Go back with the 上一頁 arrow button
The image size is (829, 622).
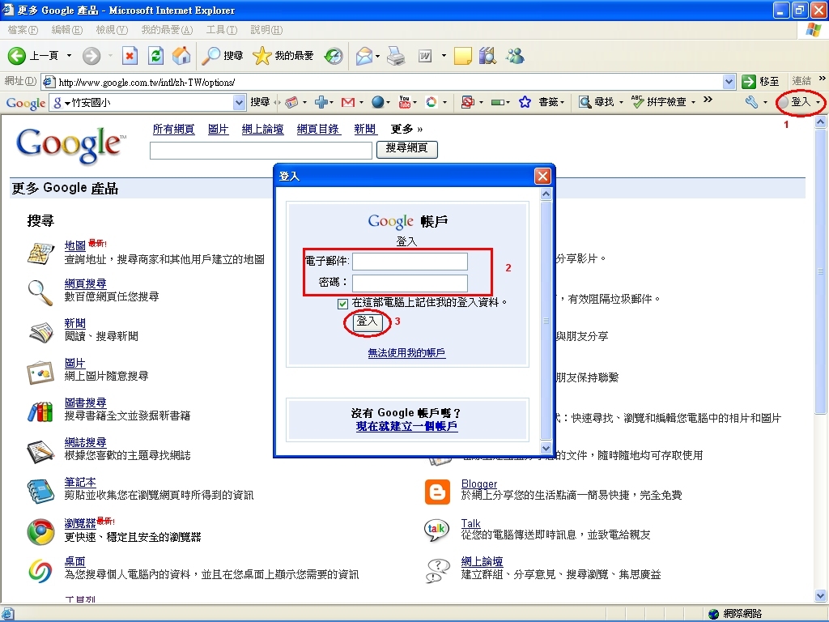pyautogui.click(x=32, y=56)
